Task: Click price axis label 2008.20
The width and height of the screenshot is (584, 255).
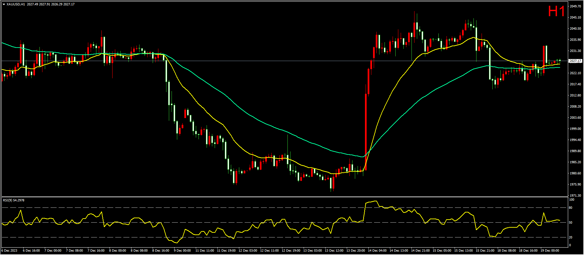Action: click(576, 107)
